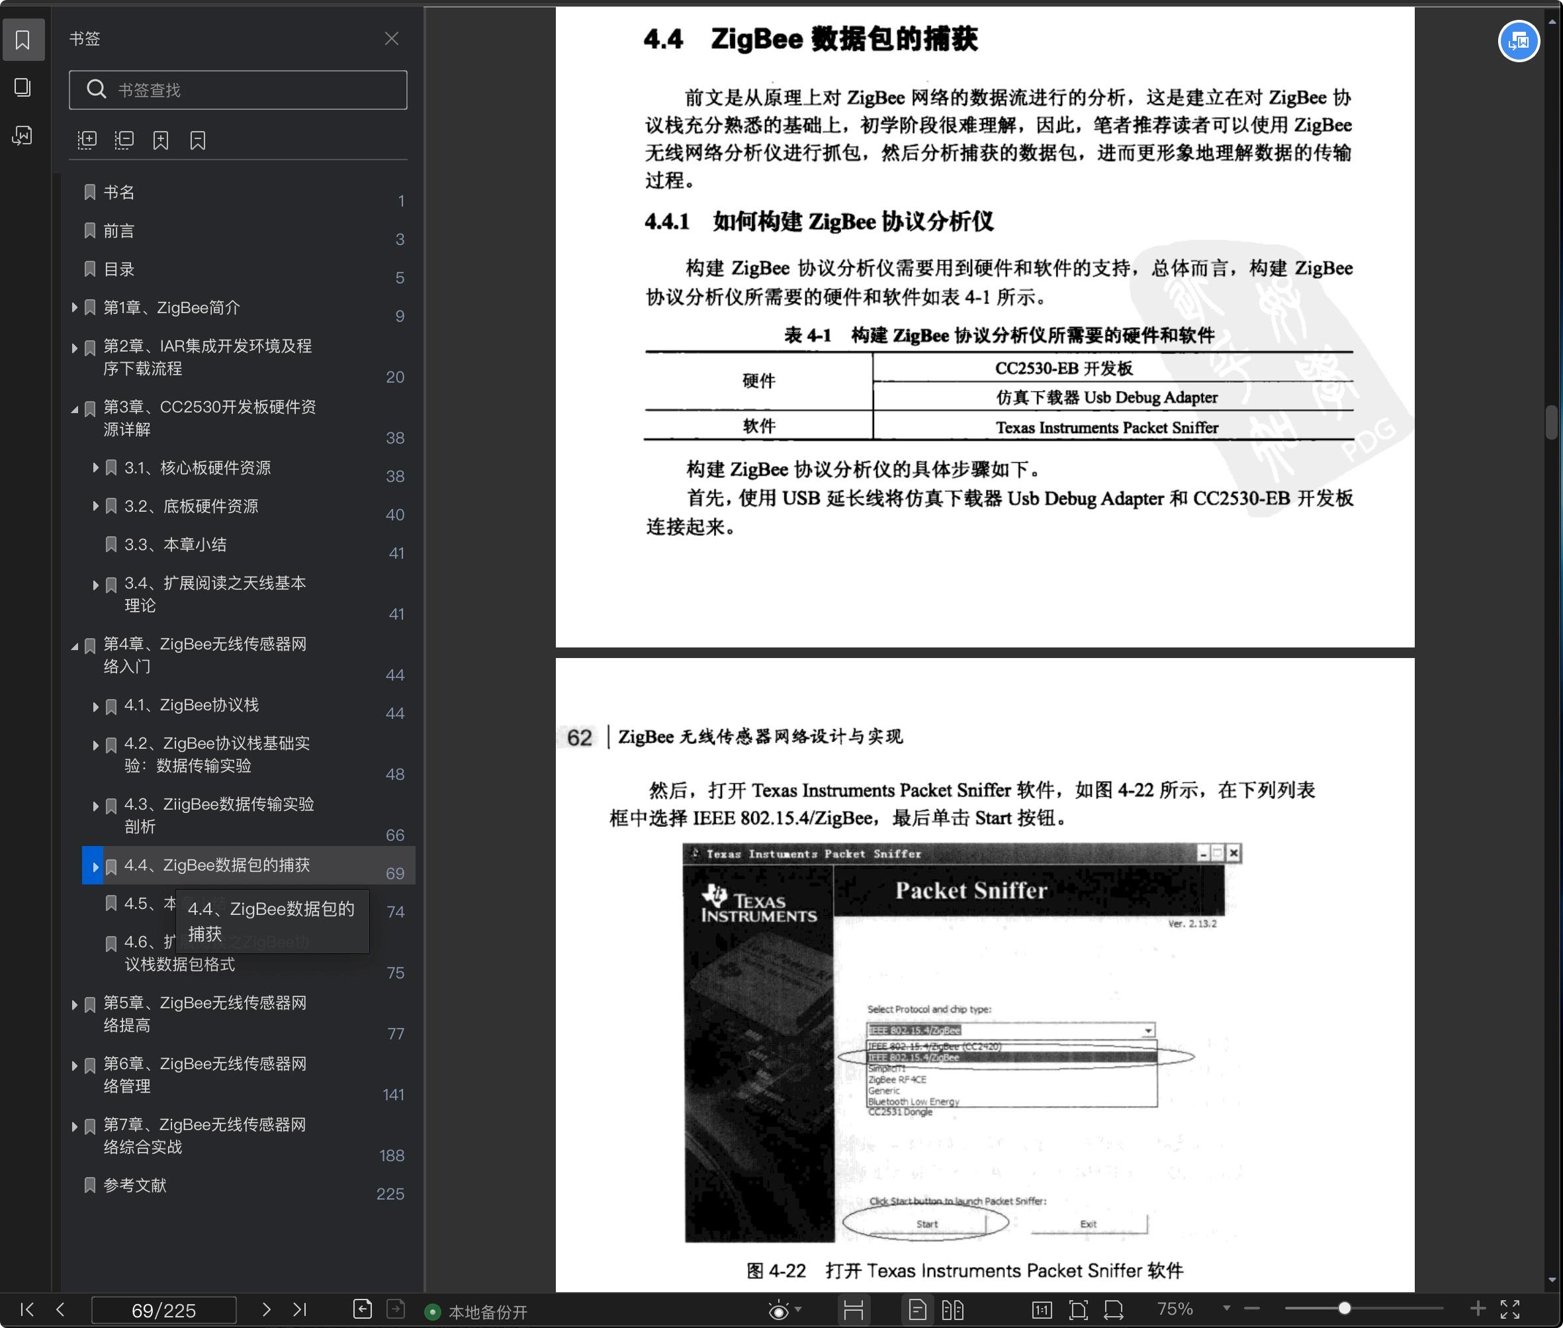Click the 69/225 page number field
The image size is (1563, 1328).
pyautogui.click(x=163, y=1310)
